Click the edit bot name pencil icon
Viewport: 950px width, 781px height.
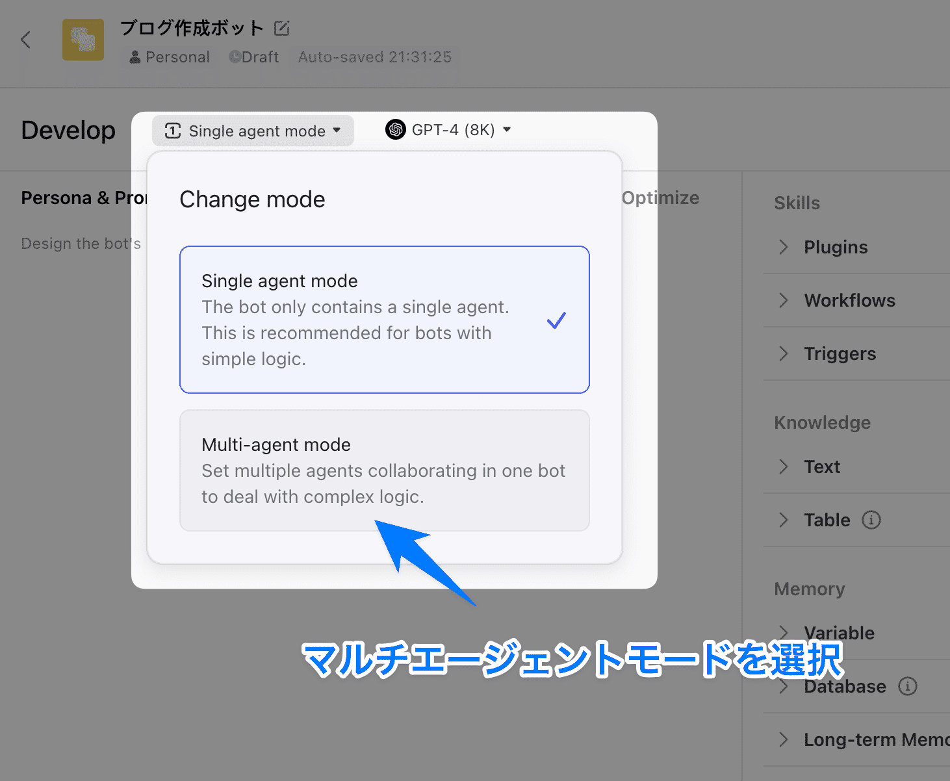click(281, 28)
